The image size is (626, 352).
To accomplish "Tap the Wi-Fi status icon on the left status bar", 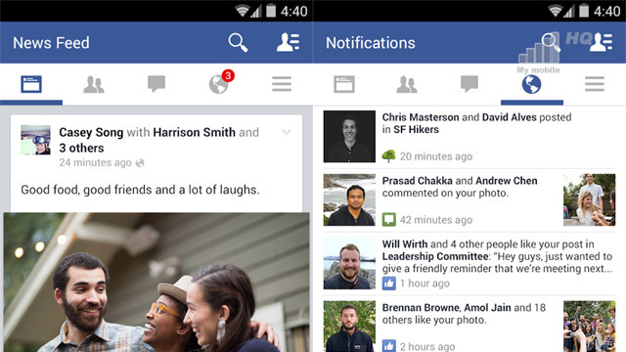I will click(x=242, y=11).
